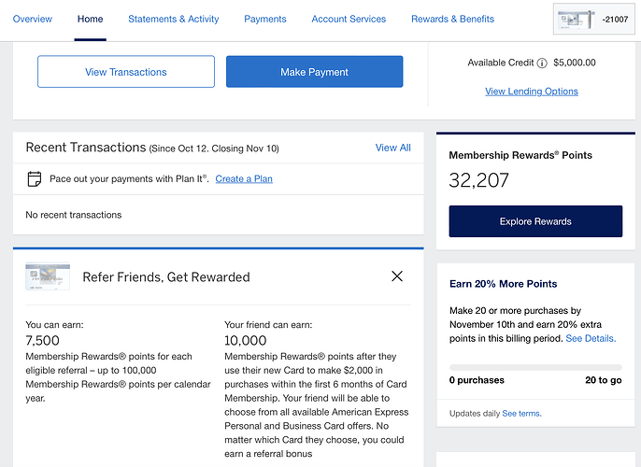Click the Plan It calendar icon
The image size is (641, 467).
35,179
